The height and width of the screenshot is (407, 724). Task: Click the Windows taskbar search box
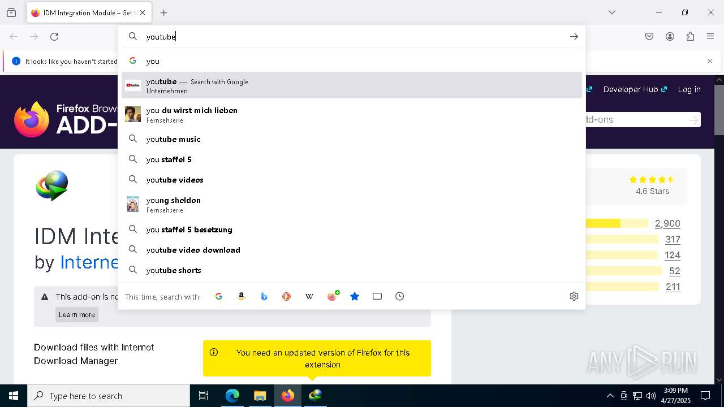(109, 396)
